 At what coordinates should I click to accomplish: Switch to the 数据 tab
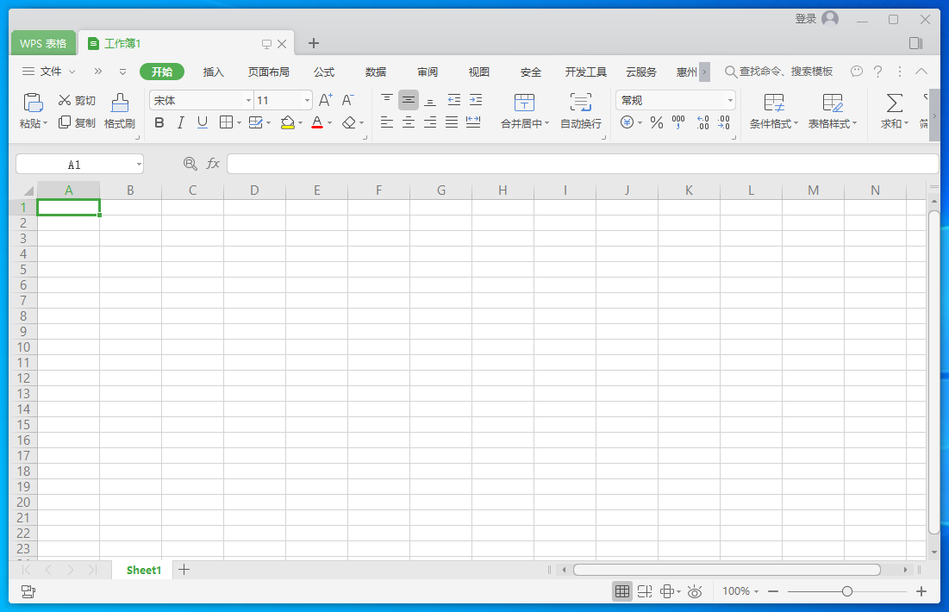point(375,72)
